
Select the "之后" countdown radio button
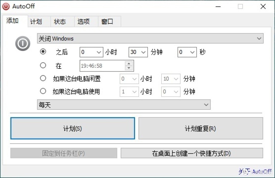tap(43, 52)
